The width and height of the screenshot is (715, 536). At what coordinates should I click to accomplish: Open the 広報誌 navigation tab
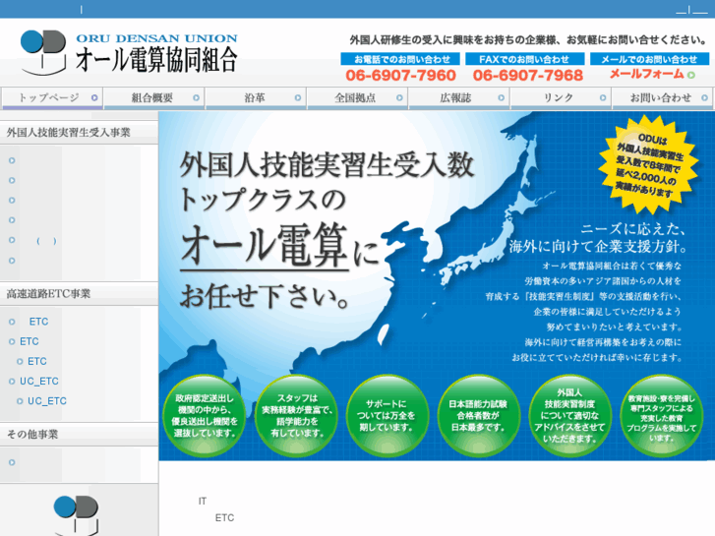coord(458,98)
